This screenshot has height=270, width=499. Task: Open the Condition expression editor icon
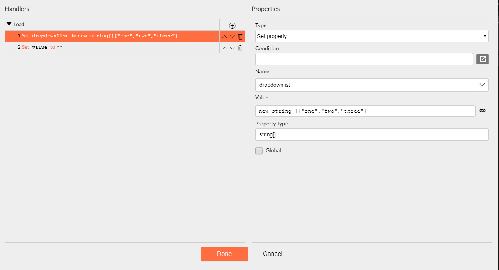(483, 59)
